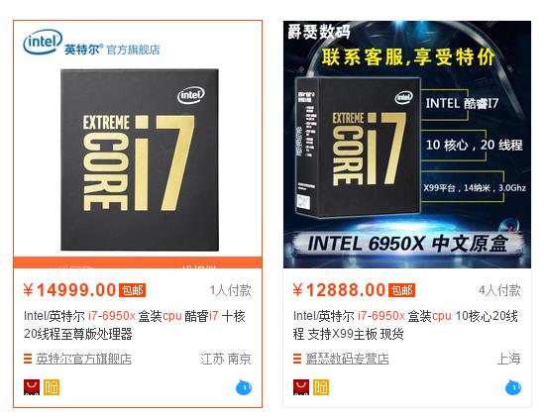Click the orange store menu icon beside 爵瑟数码专营店

click(x=297, y=359)
